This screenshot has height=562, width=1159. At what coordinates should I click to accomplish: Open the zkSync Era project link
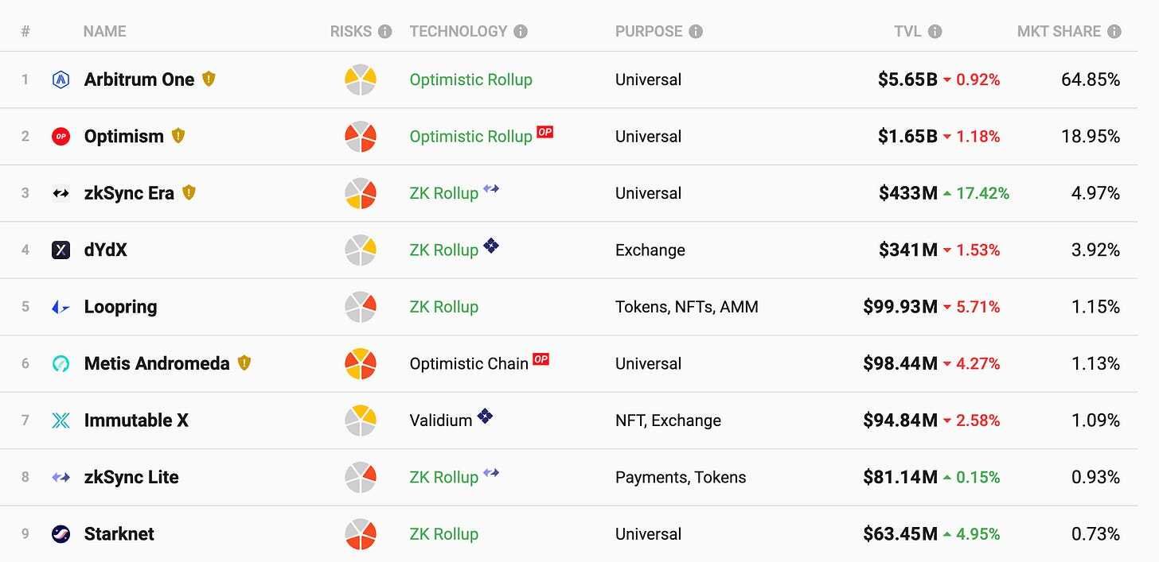coord(129,193)
